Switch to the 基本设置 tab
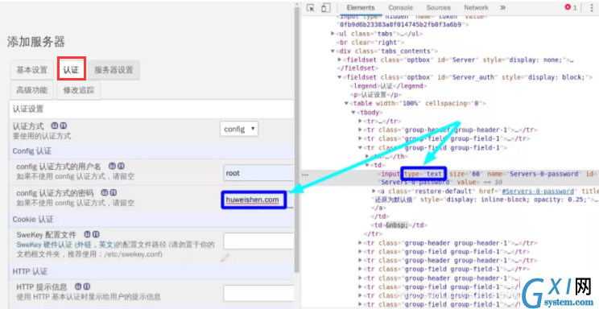Viewport: 599px width, 309px height. click(x=31, y=70)
